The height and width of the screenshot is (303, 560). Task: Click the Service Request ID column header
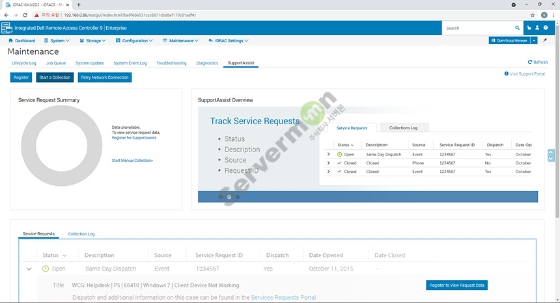[x=219, y=256]
